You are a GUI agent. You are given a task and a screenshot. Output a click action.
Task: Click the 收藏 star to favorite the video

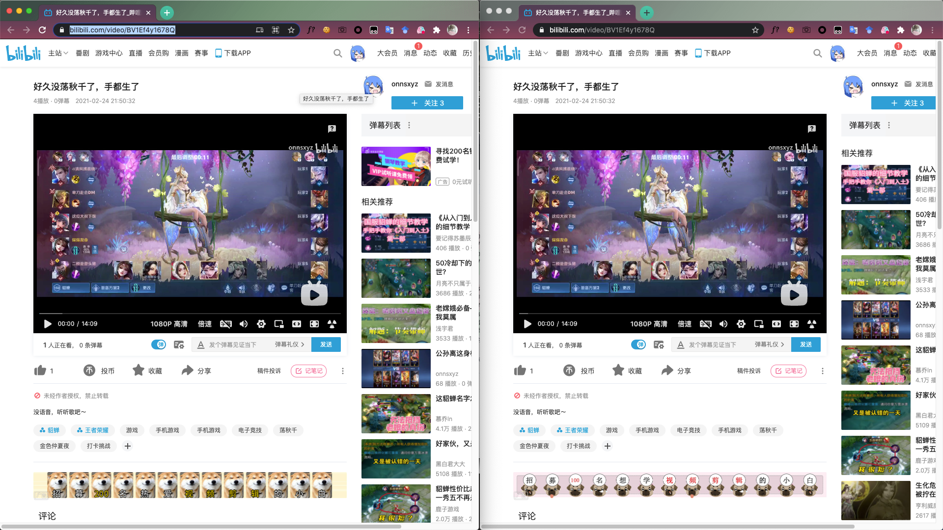pos(138,371)
